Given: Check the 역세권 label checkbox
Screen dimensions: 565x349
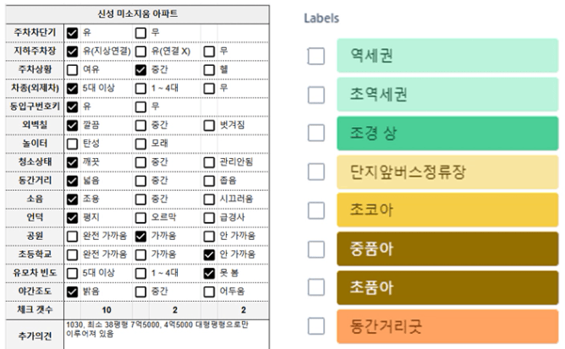Looking at the screenshot, I should (316, 56).
